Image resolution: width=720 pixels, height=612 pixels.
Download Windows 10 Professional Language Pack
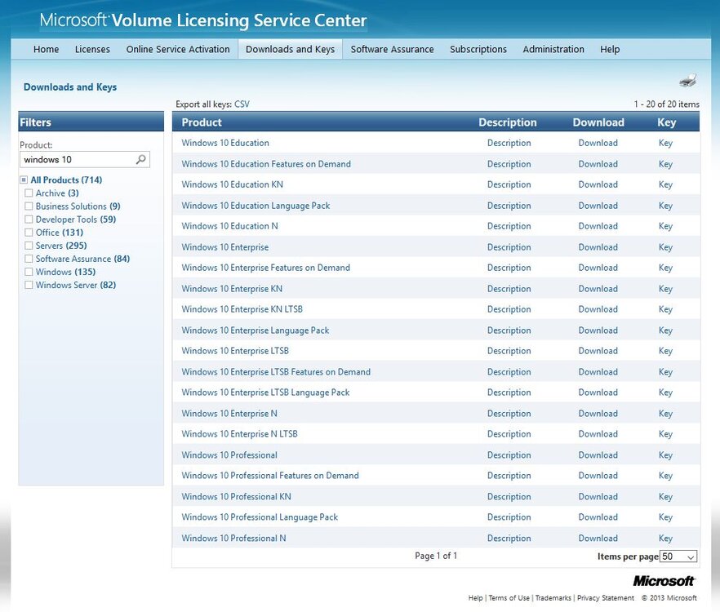(598, 517)
